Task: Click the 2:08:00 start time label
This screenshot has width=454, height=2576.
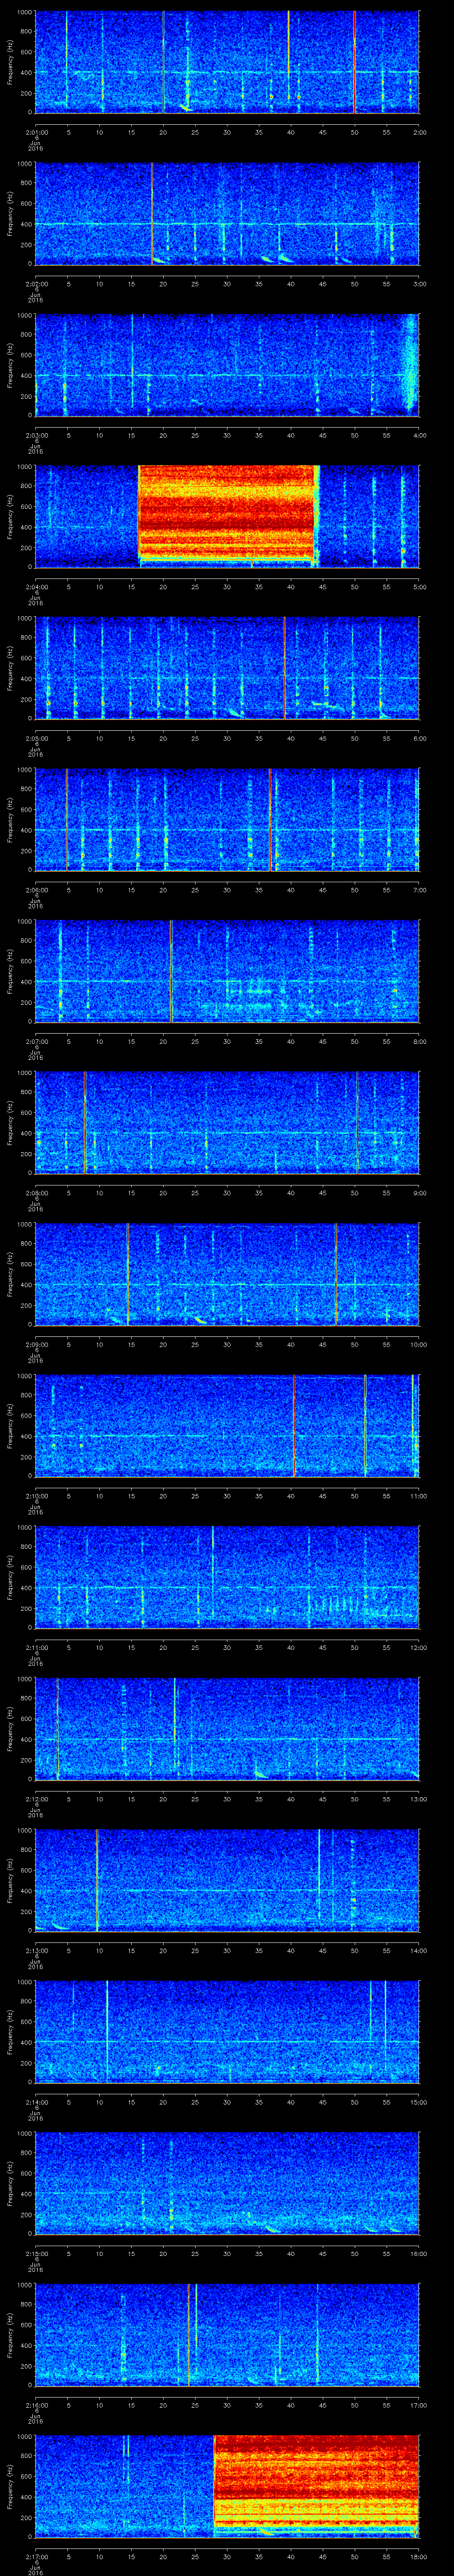Action: point(36,1193)
